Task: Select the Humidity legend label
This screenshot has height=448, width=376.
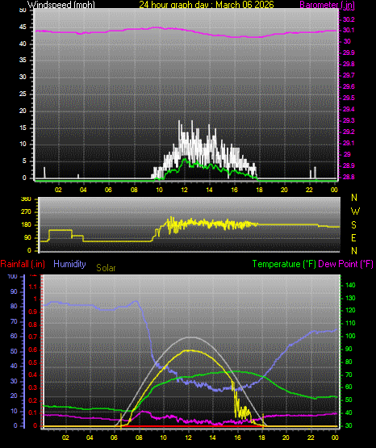Action: pos(69,264)
